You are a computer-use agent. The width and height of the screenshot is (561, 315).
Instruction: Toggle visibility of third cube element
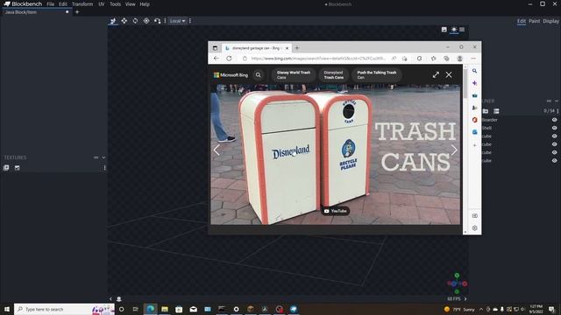[554, 152]
